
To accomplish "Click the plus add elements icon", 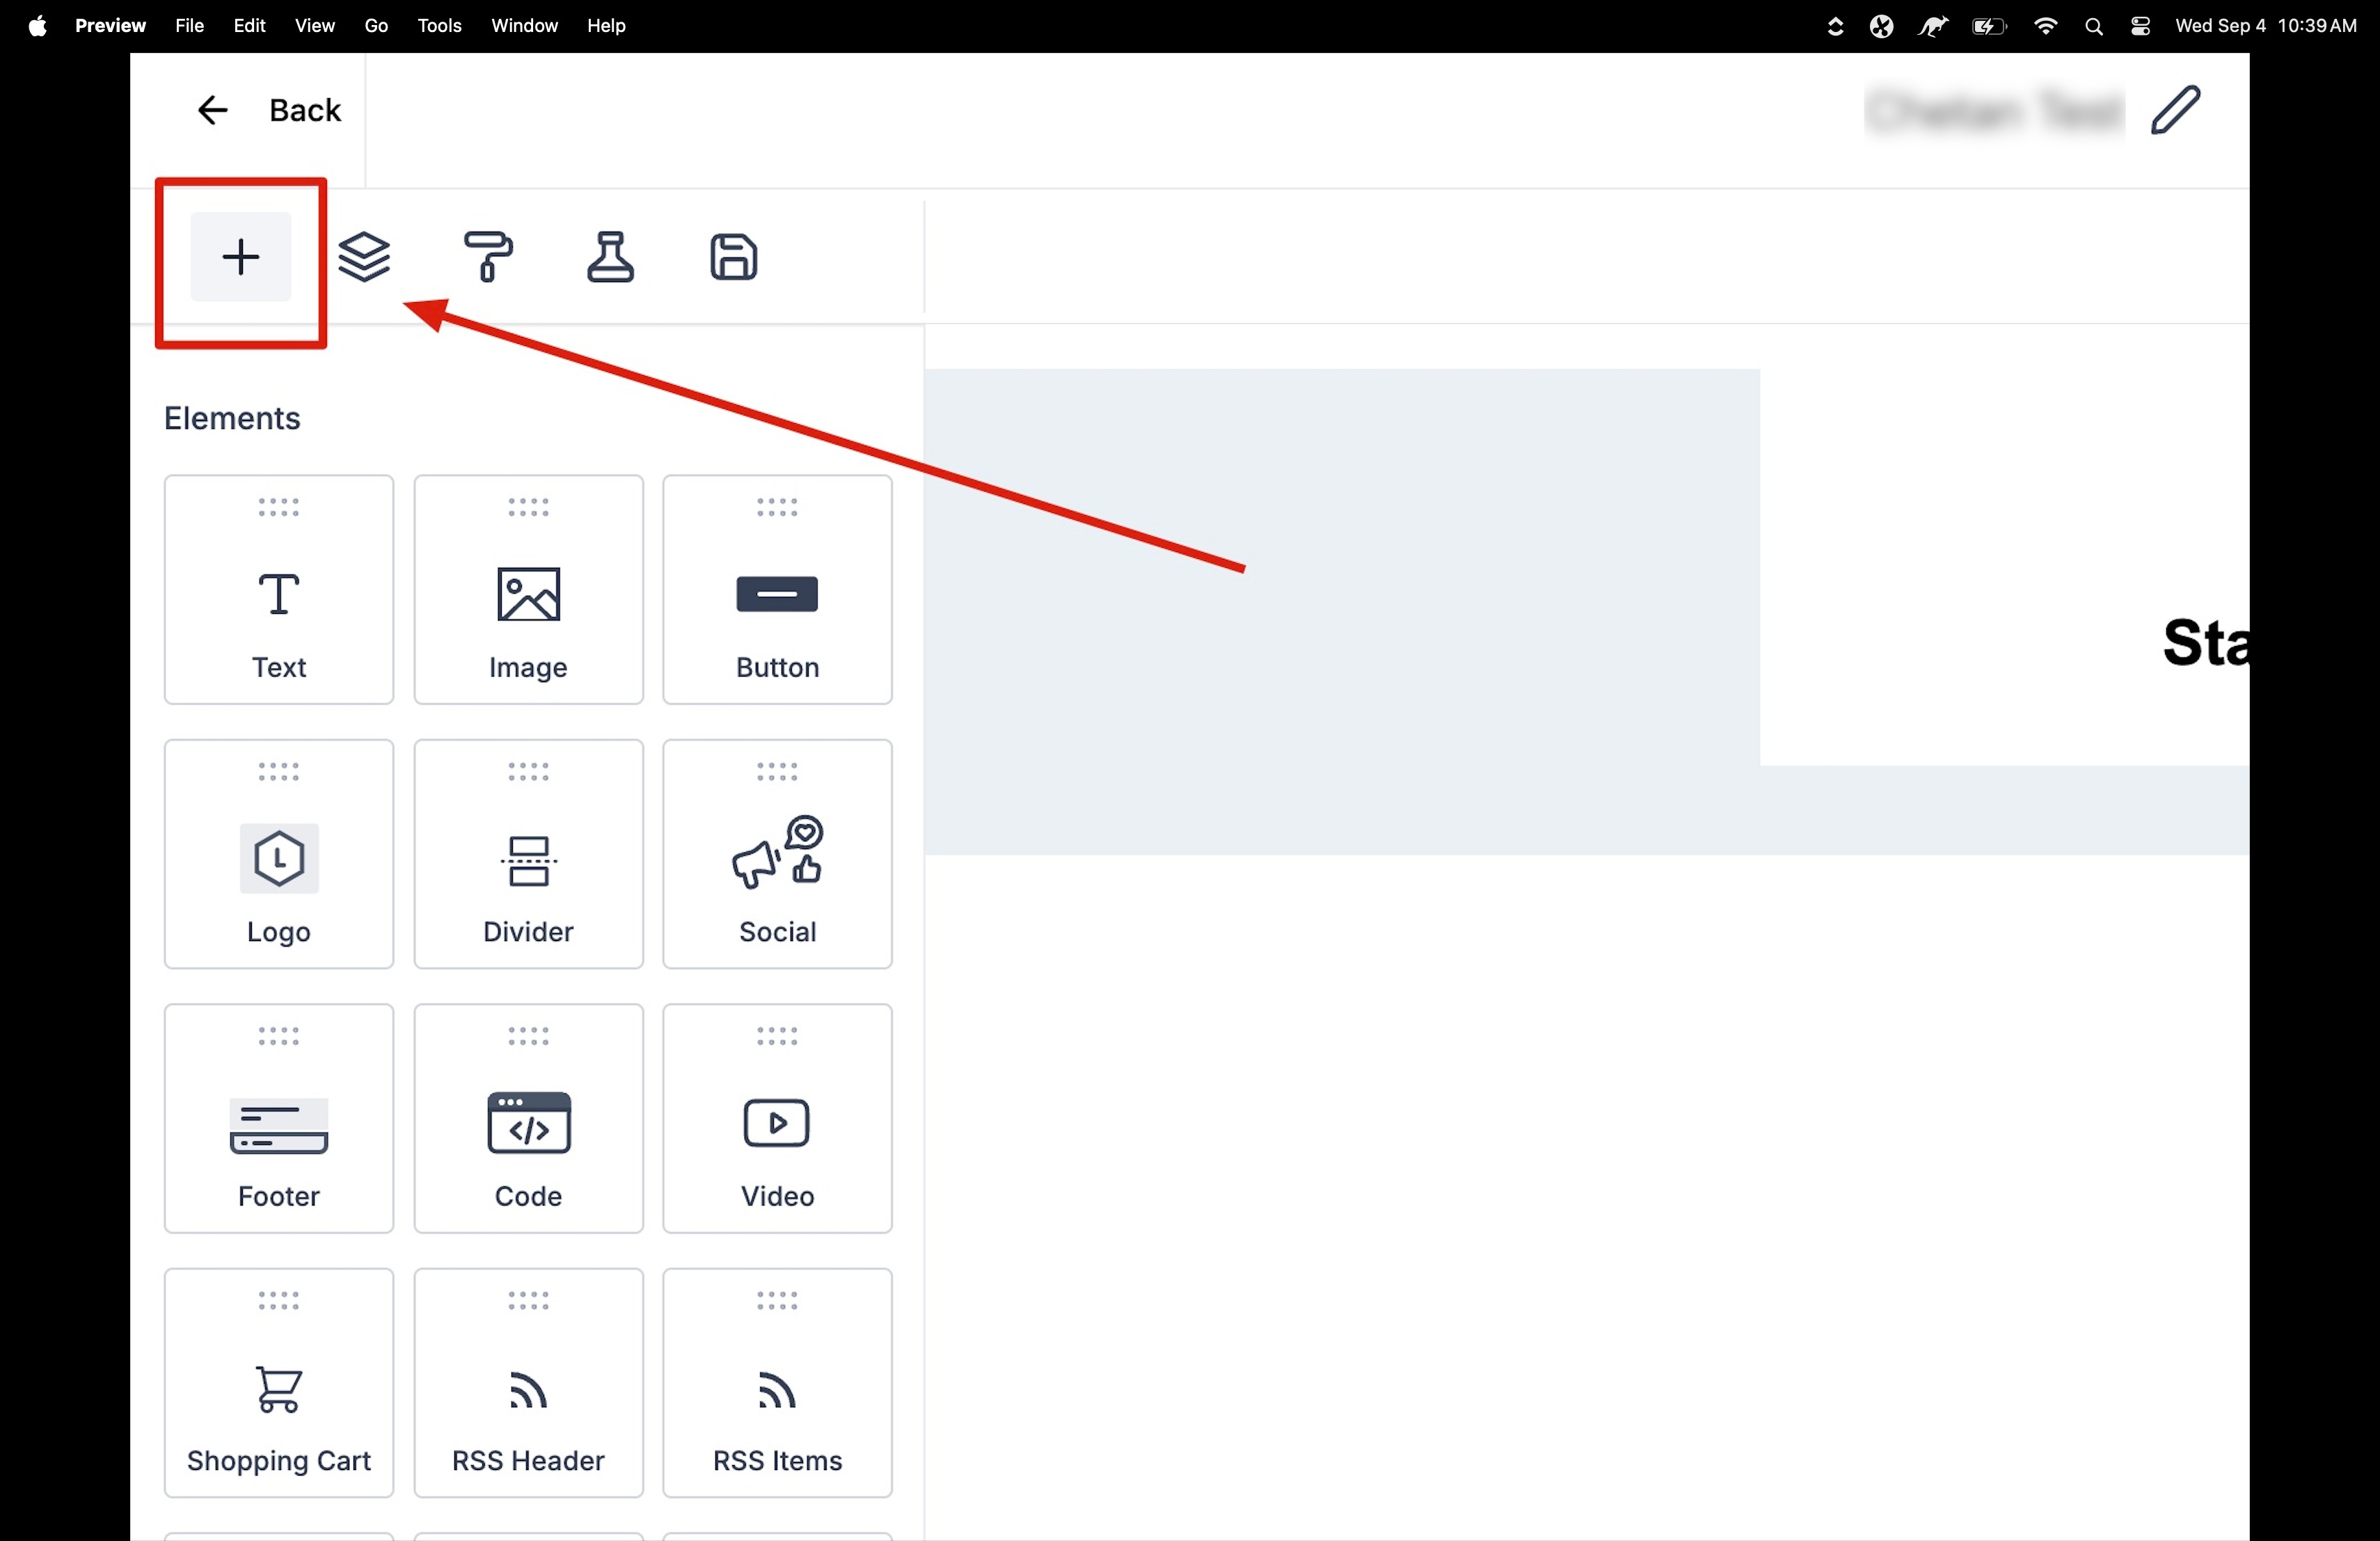I will [x=240, y=257].
